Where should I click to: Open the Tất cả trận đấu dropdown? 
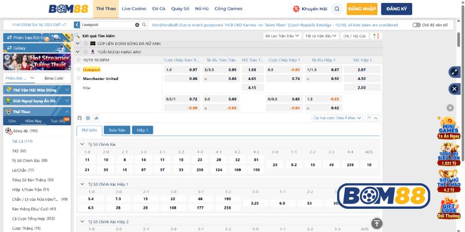coord(321,36)
